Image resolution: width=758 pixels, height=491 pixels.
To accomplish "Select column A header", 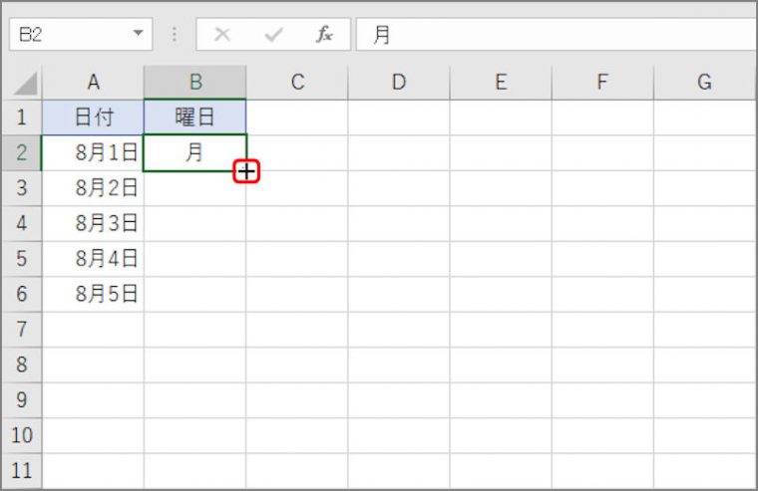I will (x=94, y=83).
